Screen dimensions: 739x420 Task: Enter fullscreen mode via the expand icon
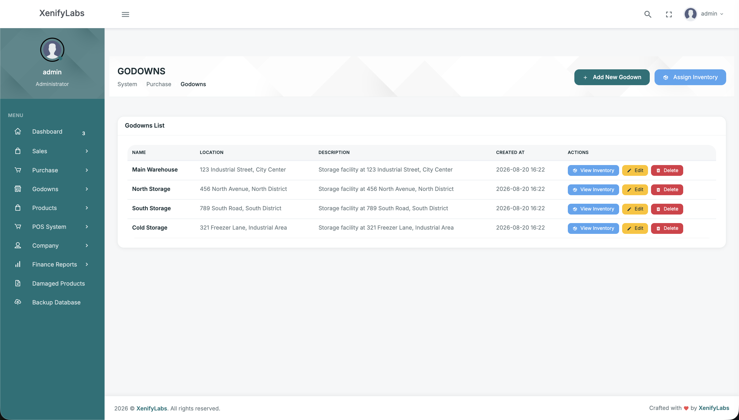669,14
